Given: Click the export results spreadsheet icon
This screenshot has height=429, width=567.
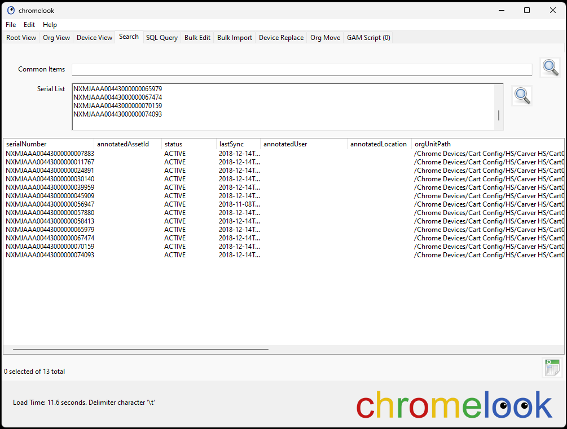Looking at the screenshot, I should pos(551,367).
